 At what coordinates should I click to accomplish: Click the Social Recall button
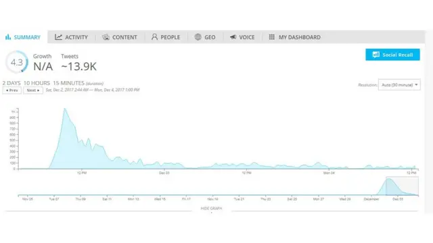392,55
